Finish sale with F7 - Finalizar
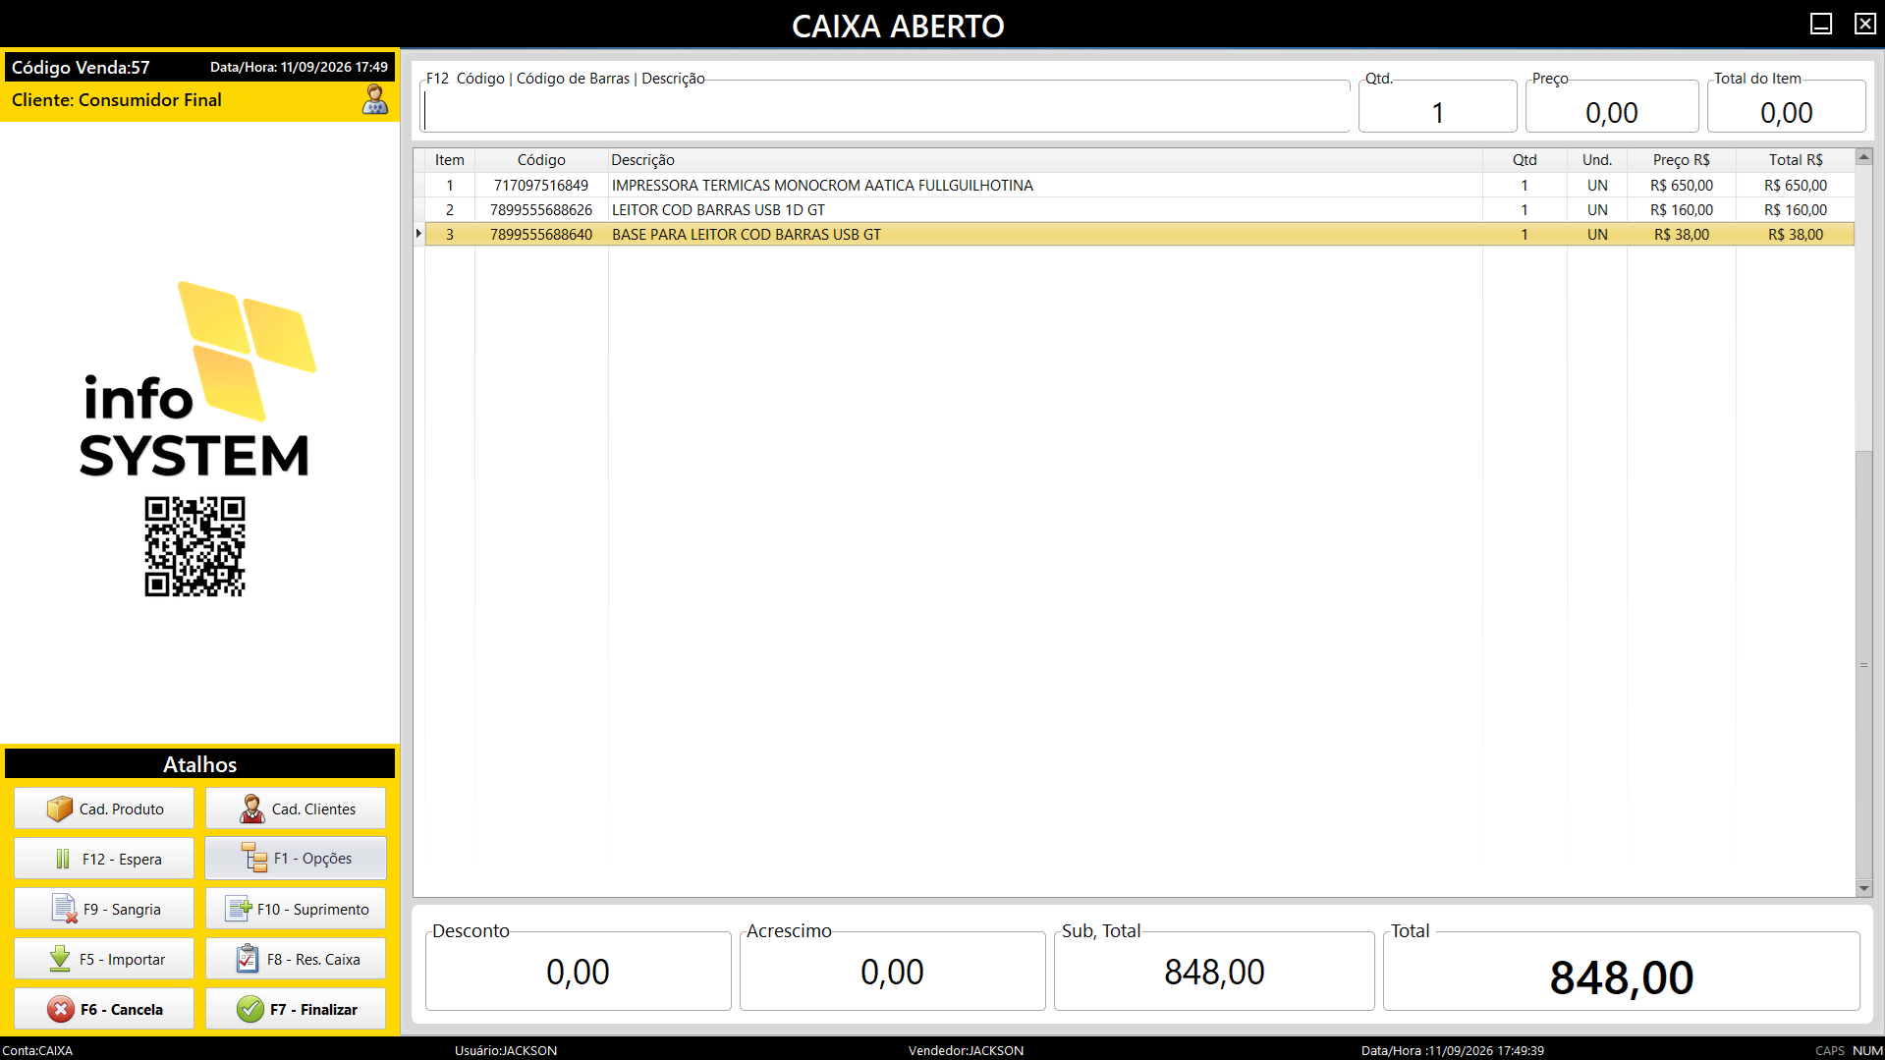Screen dimensions: 1885x1060 tap(296, 1009)
